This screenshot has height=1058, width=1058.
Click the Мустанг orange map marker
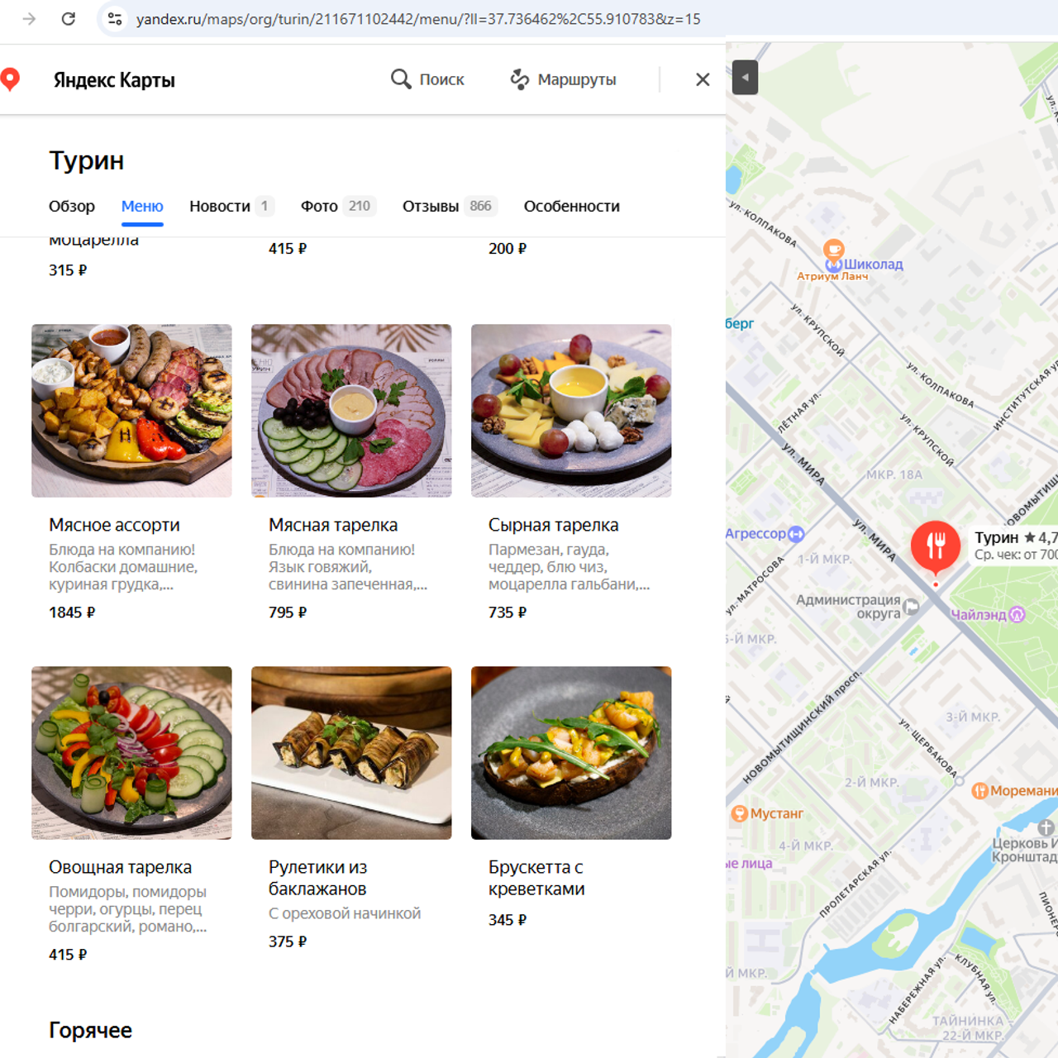tap(740, 813)
